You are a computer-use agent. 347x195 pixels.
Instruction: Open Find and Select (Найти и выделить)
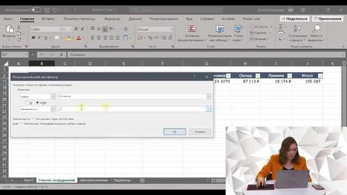pyautogui.click(x=316, y=33)
